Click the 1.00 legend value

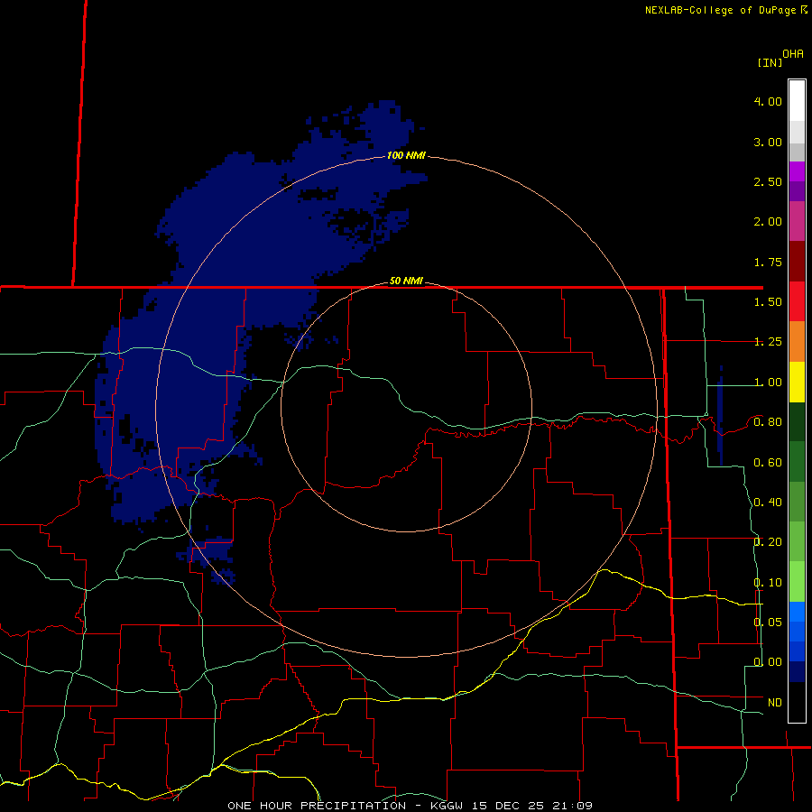coord(768,383)
